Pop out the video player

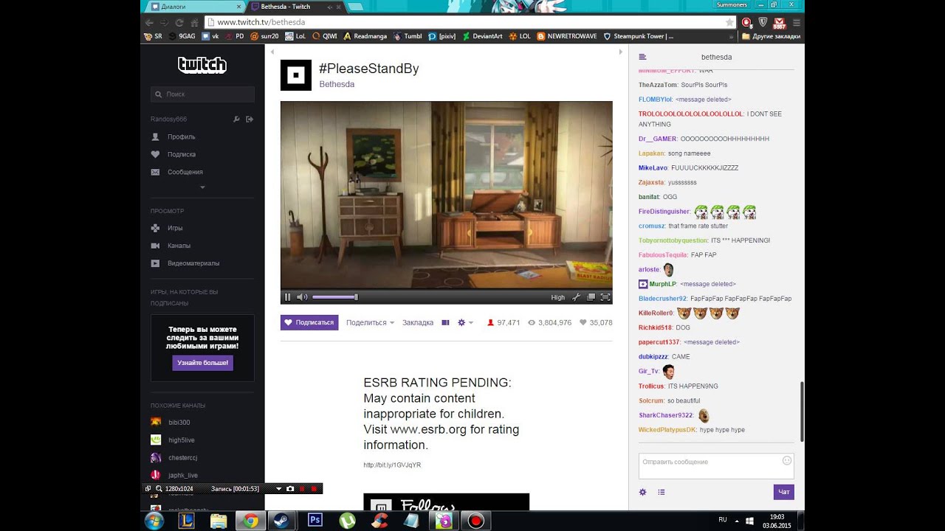pyautogui.click(x=591, y=297)
